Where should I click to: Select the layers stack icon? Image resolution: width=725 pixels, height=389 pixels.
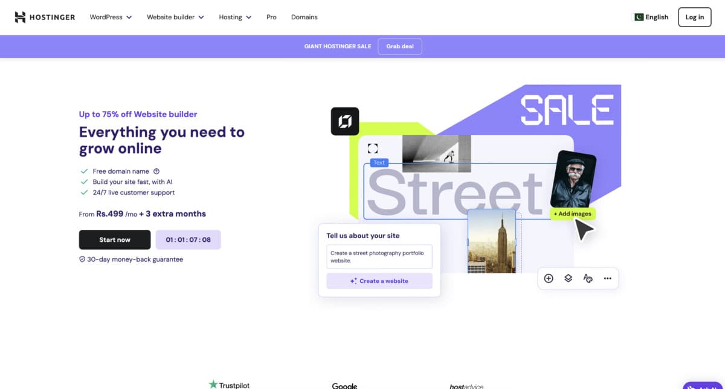[568, 278]
